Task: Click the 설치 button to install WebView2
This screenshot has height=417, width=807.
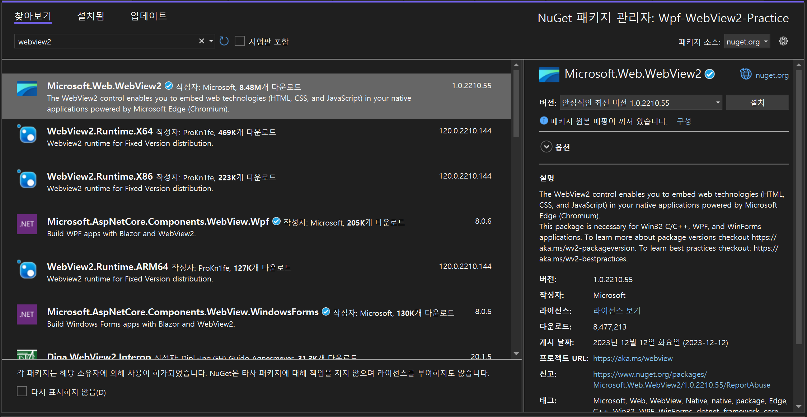Action: click(757, 102)
